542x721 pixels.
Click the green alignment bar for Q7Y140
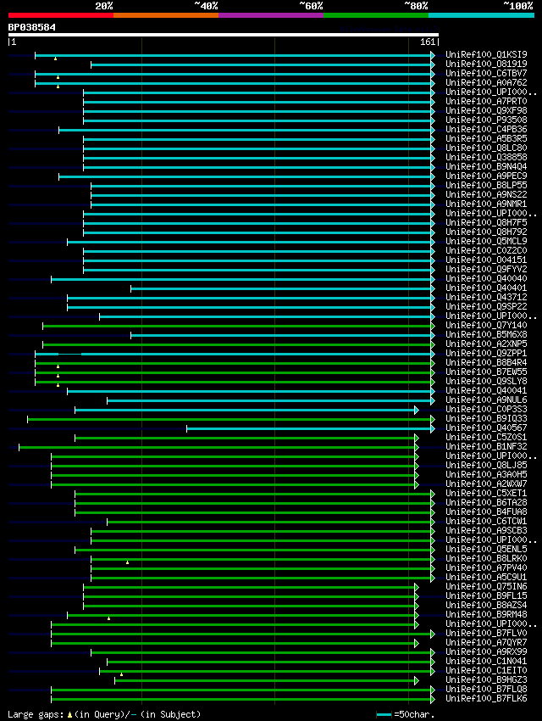coord(237,326)
